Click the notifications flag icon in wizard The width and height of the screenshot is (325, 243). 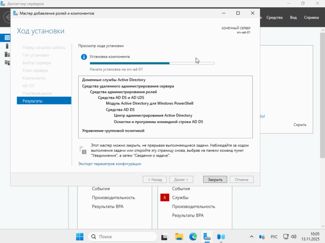pos(83,150)
